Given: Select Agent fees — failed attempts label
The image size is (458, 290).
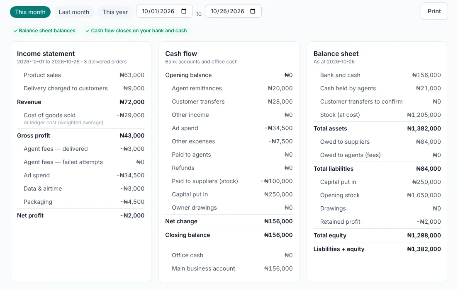Looking at the screenshot, I should [x=63, y=162].
